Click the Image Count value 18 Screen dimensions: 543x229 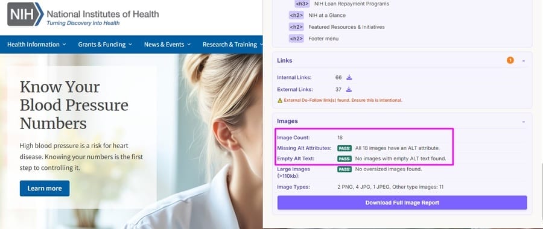tap(340, 137)
